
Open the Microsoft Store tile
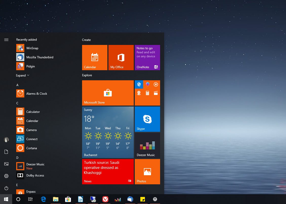(108, 93)
